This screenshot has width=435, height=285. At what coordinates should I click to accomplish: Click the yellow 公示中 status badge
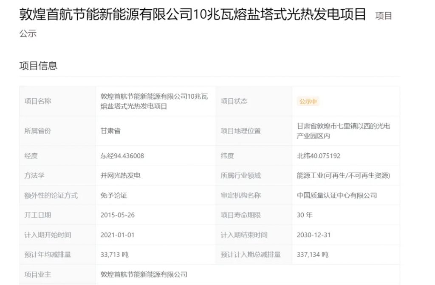308,102
